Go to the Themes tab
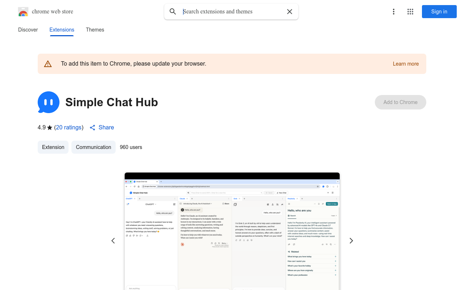 click(95, 30)
